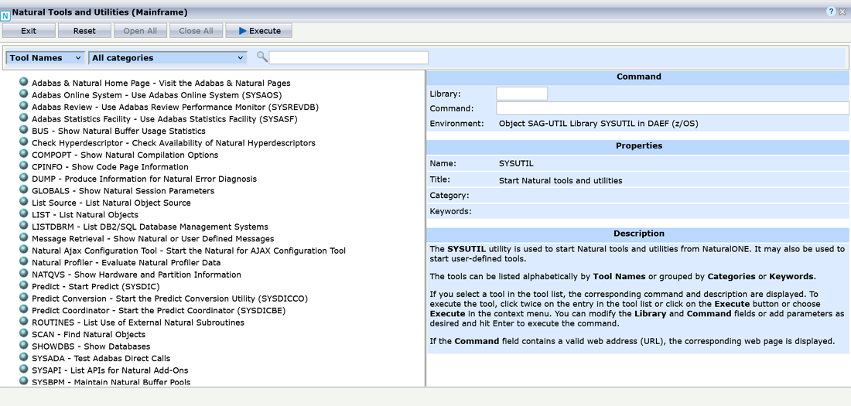
Task: Select List Source - List Natural Object Source
Action: point(111,203)
